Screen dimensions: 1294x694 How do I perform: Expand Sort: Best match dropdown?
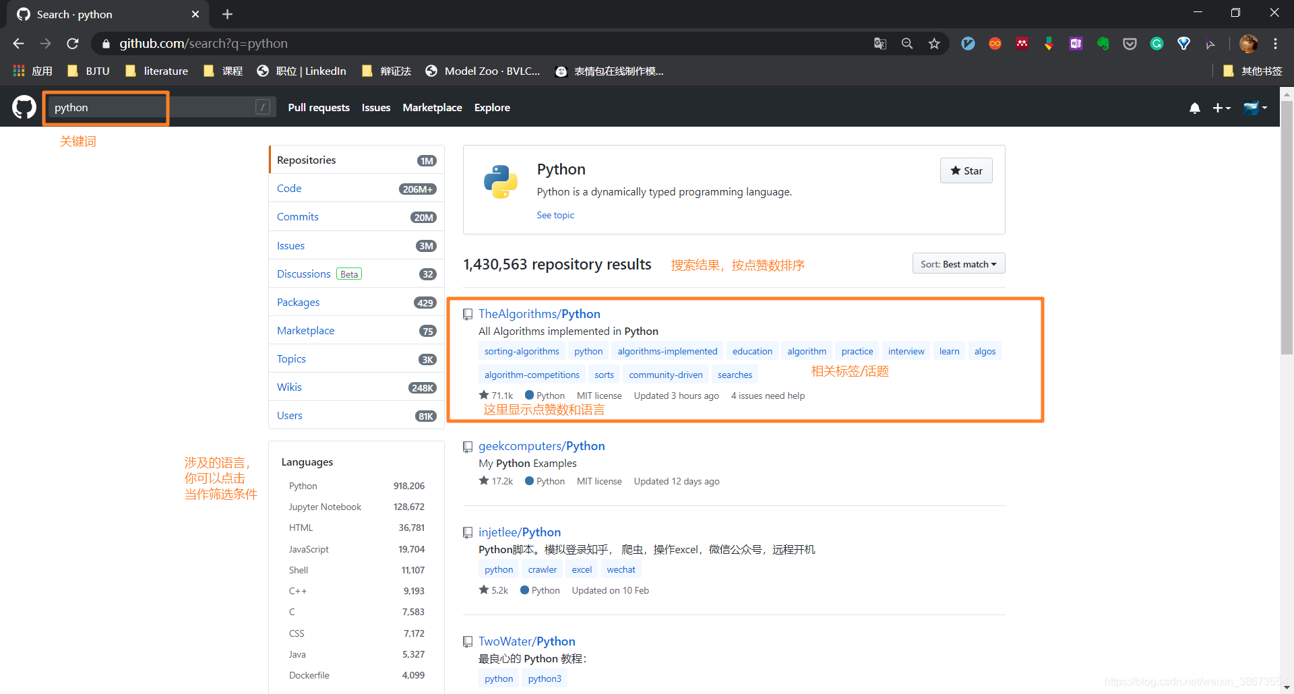(958, 264)
